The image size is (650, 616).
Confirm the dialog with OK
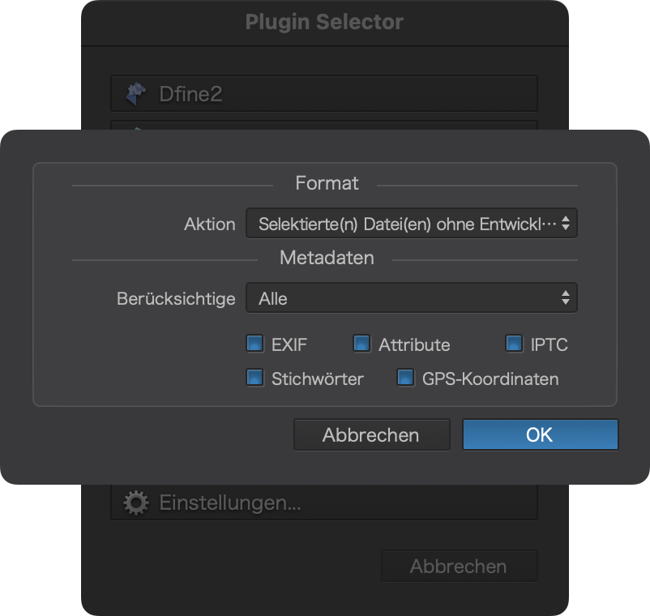(540, 435)
